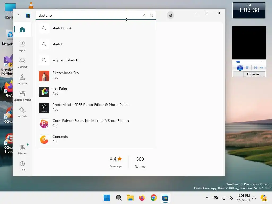The height and width of the screenshot is (204, 272).
Task: Play media in the desktop player widget
Action: click(240, 67)
